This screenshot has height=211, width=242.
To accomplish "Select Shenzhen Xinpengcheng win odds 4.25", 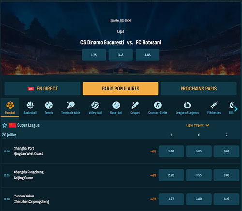I will pos(227,199).
